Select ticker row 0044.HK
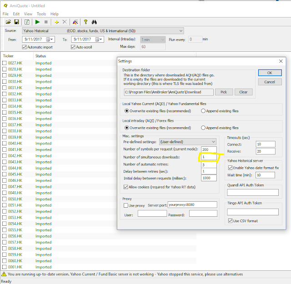Image resolution: width=291 pixels, height=284 pixels. 15,168
